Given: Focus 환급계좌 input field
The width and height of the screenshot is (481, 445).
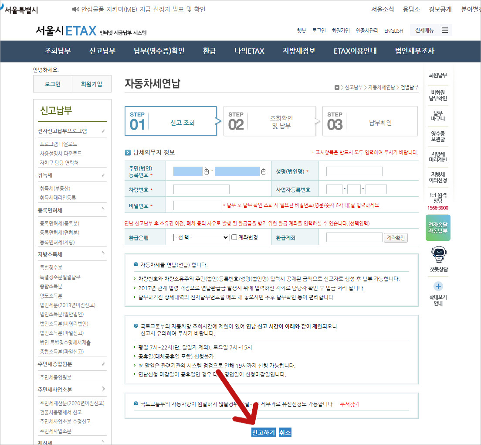Looking at the screenshot, I should coord(354,237).
